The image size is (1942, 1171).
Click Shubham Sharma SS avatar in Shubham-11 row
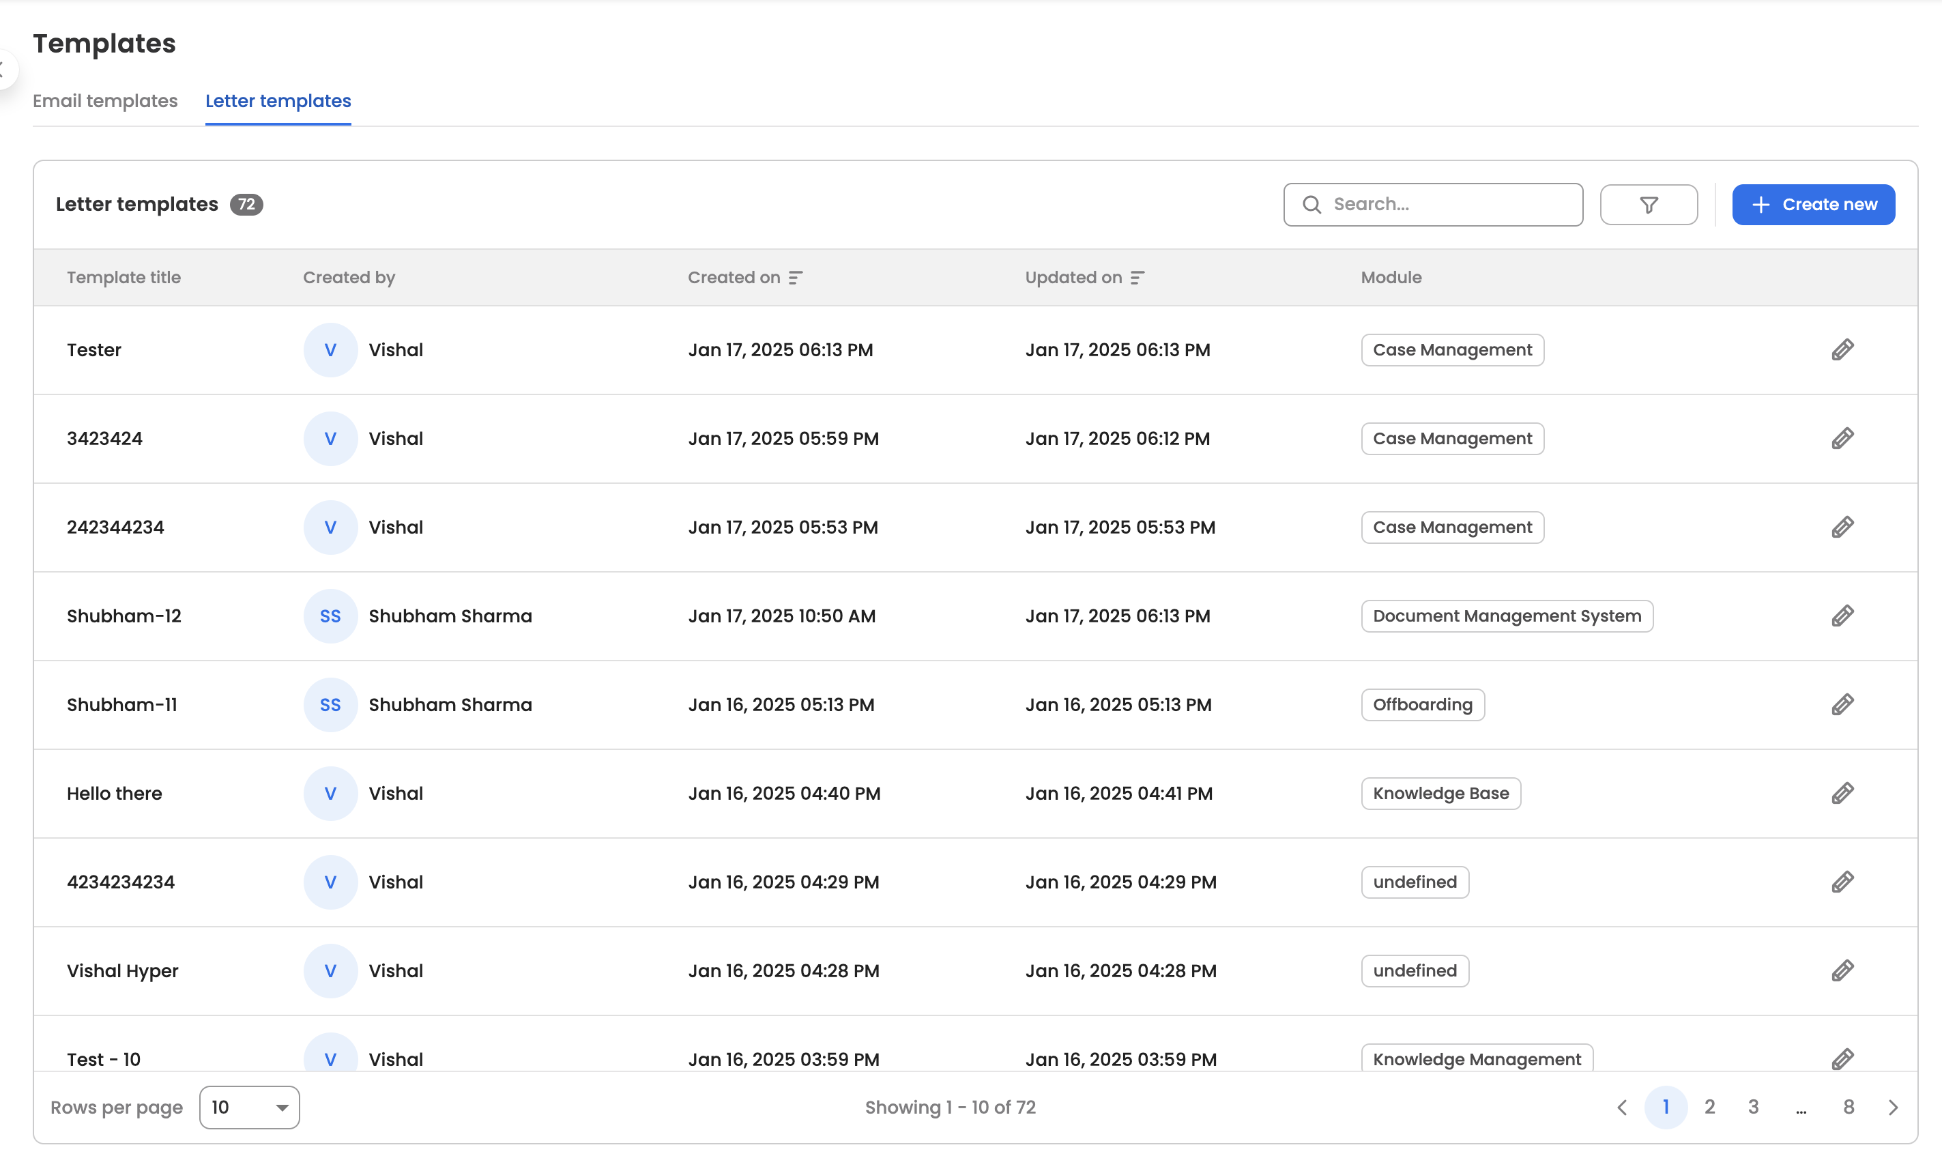330,704
